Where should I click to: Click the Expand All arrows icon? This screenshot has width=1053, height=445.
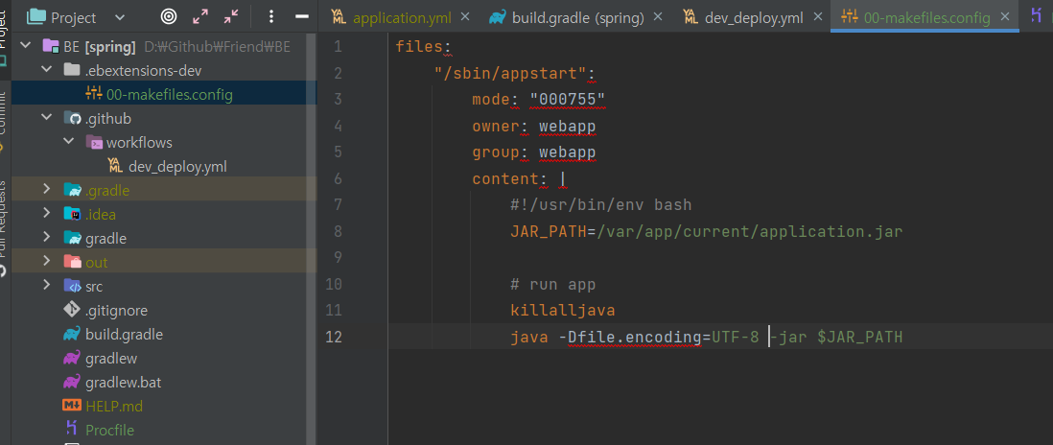[200, 17]
